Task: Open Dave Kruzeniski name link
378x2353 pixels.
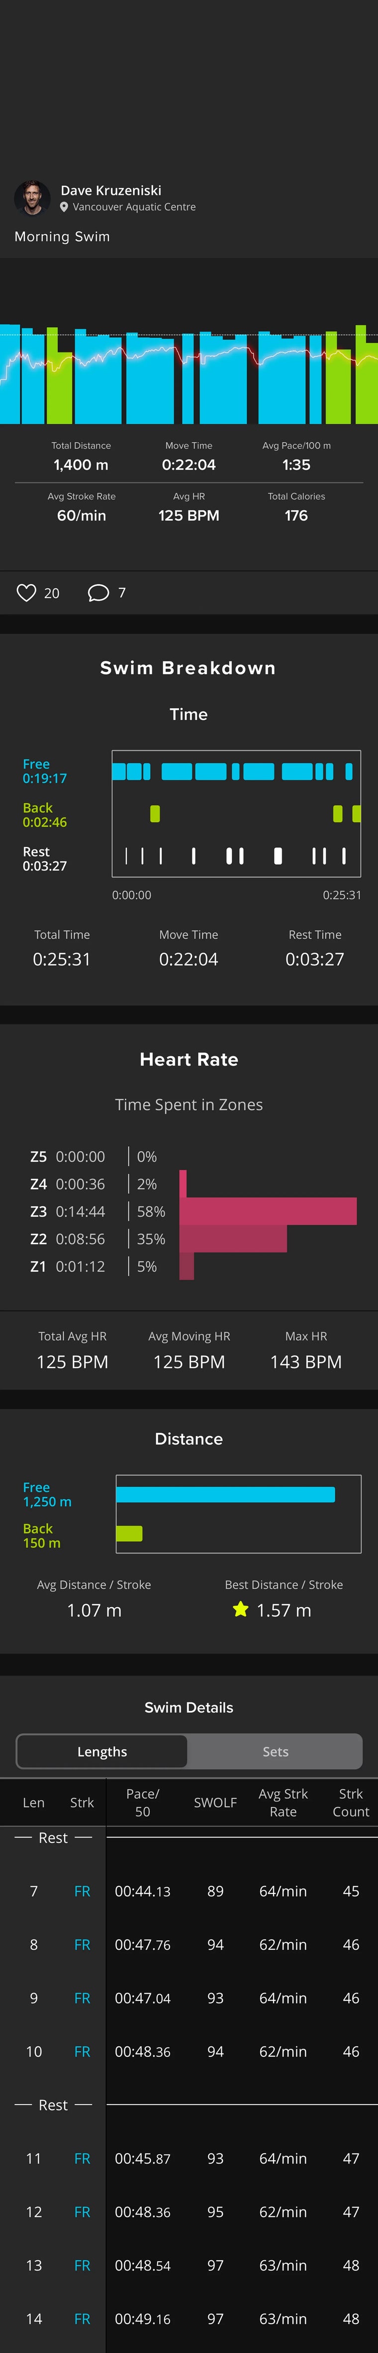Action: pos(110,190)
